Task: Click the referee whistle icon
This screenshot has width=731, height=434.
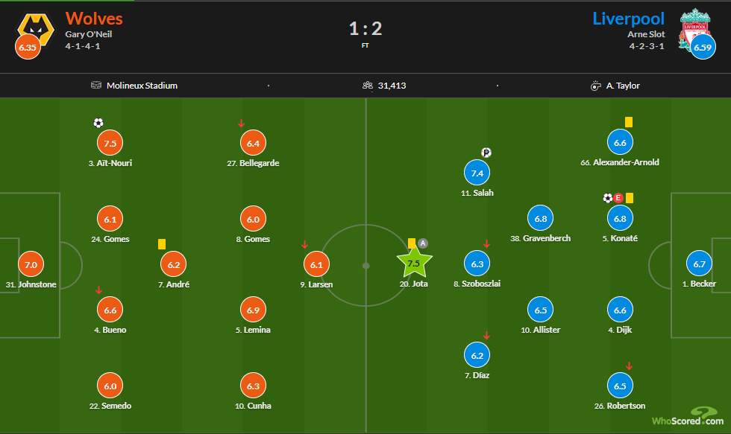Action: point(595,86)
